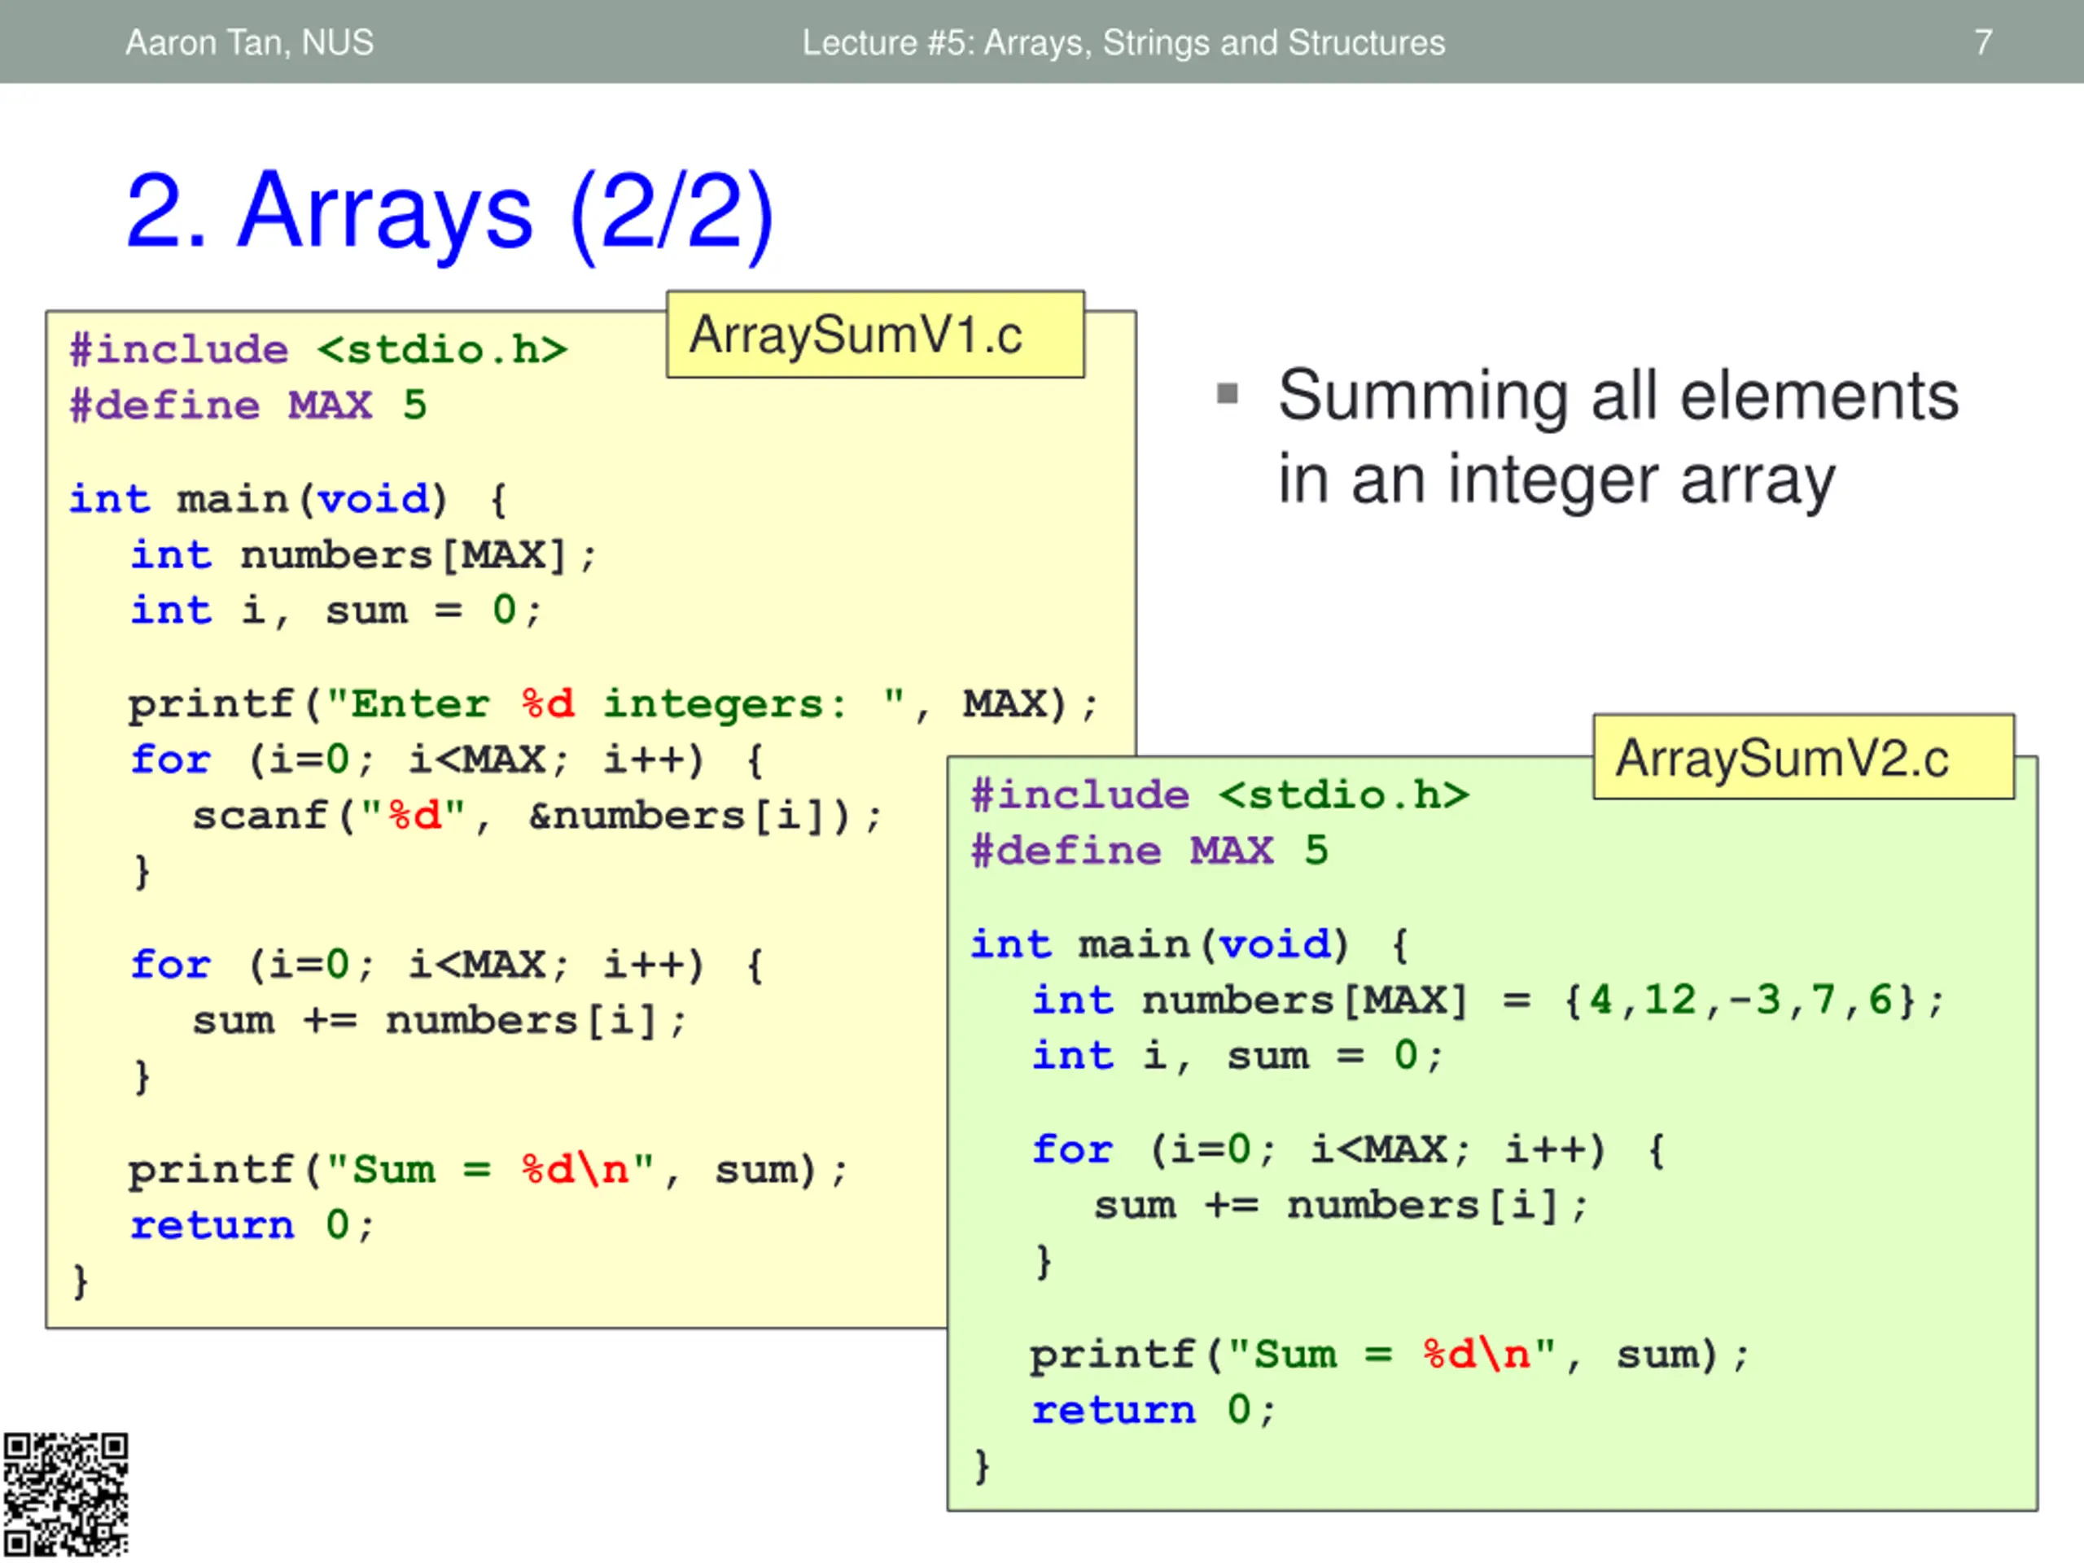Click 'int i, sum = 0;' in ArraySumV1
Image resolution: width=2084 pixels, height=1563 pixels.
[335, 611]
